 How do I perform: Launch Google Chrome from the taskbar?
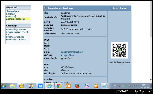point(59,86)
